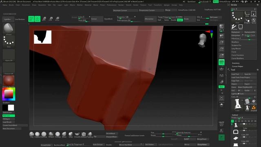Select the white secondary color swatch

(x=11, y=108)
